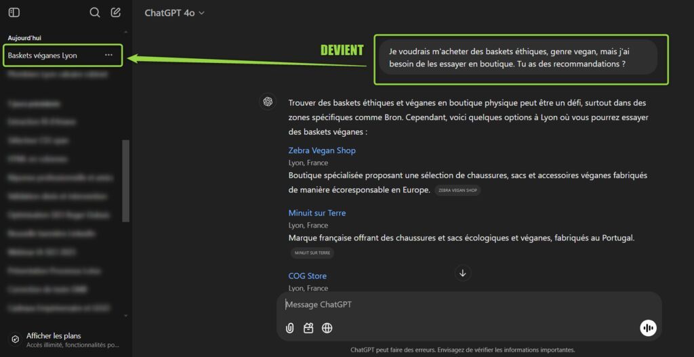694x357 pixels.
Task: Open the COG Store link
Action: click(307, 276)
